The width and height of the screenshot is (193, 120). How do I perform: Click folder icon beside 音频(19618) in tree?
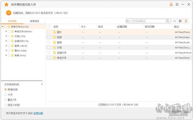(x=12, y=46)
